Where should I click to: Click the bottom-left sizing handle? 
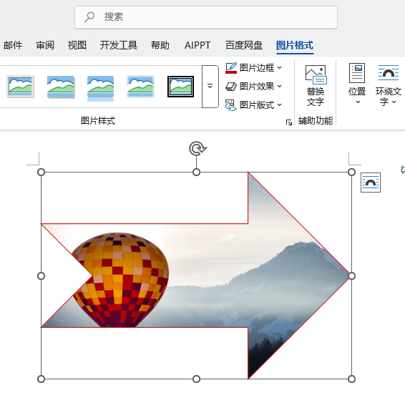(x=41, y=379)
